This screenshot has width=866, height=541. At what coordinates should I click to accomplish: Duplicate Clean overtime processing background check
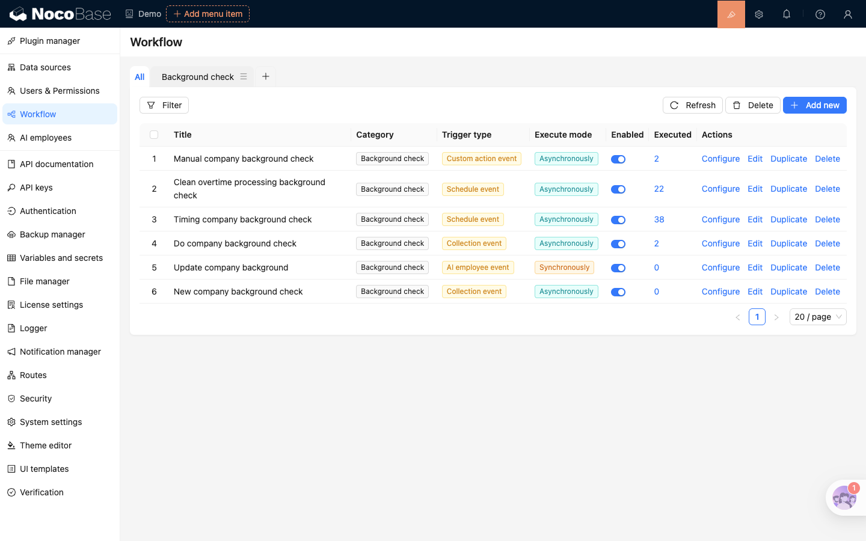[x=788, y=189]
